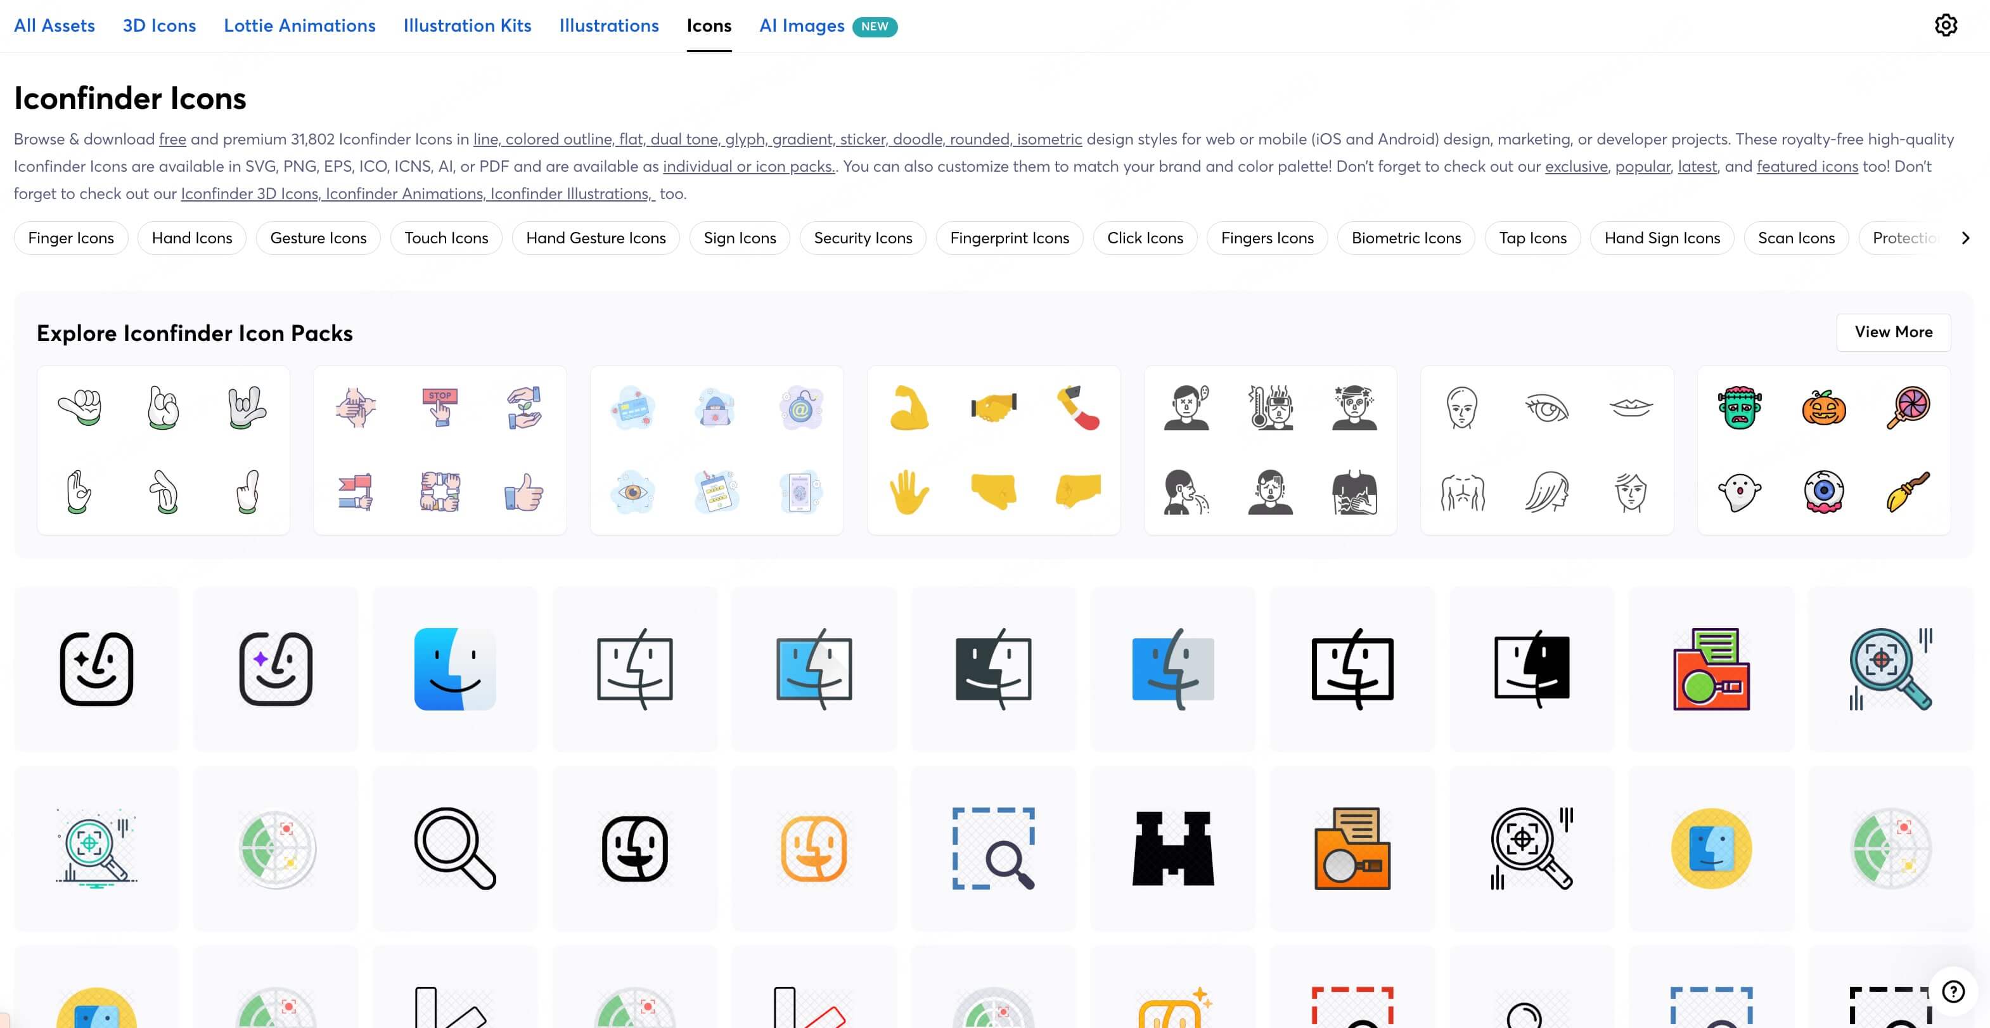
Task: Filter by Fingerprint Icons tag
Action: (x=1010, y=238)
